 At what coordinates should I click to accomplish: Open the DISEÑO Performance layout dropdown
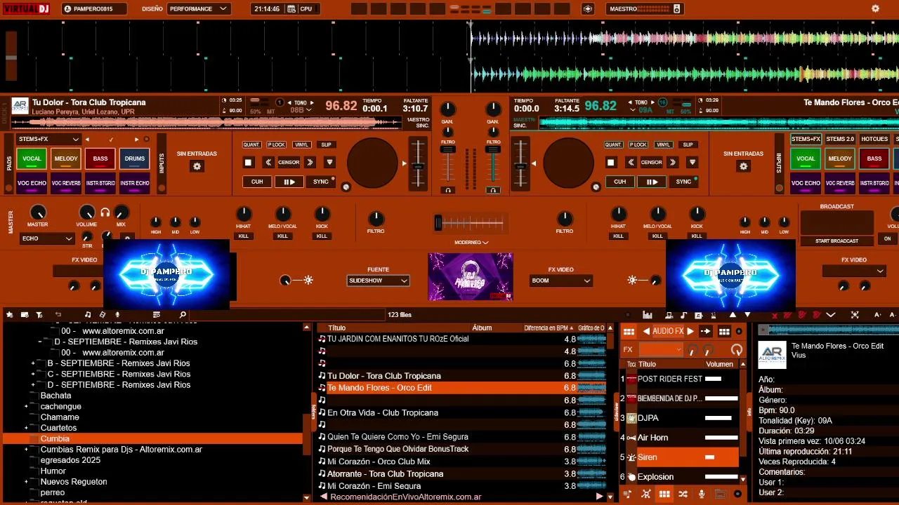coord(199,8)
